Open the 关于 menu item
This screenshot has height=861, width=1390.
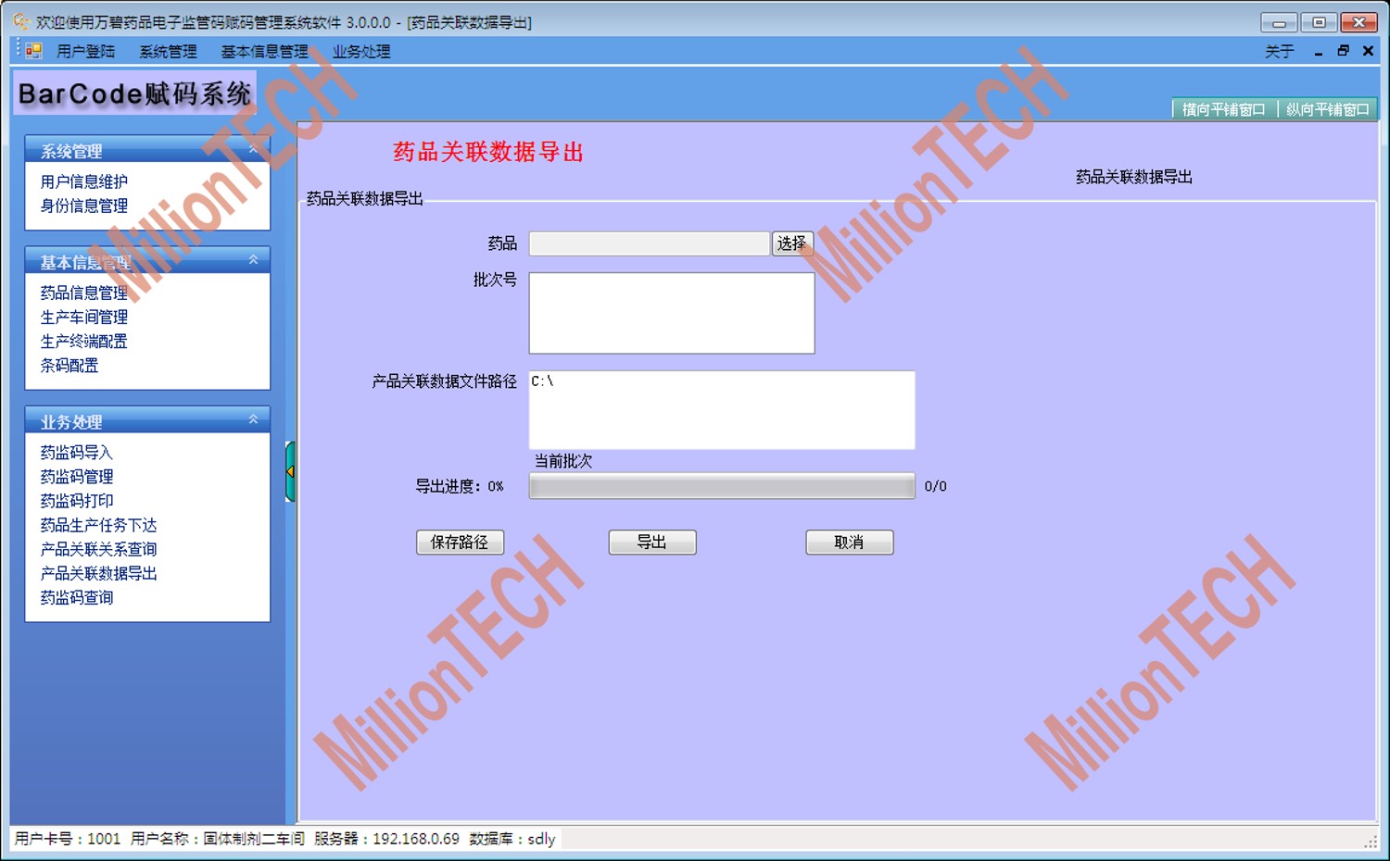coord(1279,52)
